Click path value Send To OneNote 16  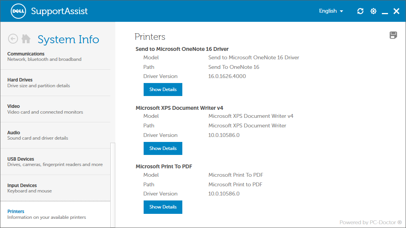234,67
